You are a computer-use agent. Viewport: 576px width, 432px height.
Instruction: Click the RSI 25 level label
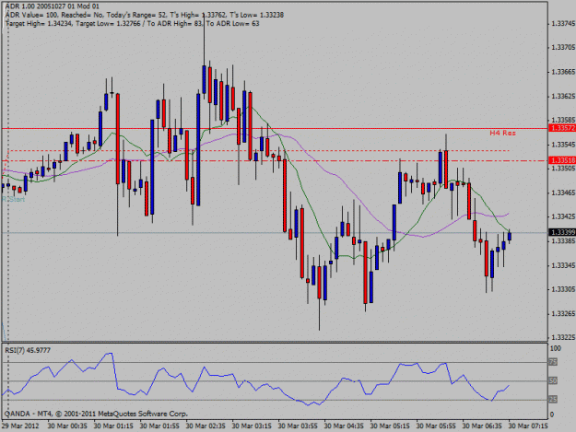pyautogui.click(x=553, y=400)
